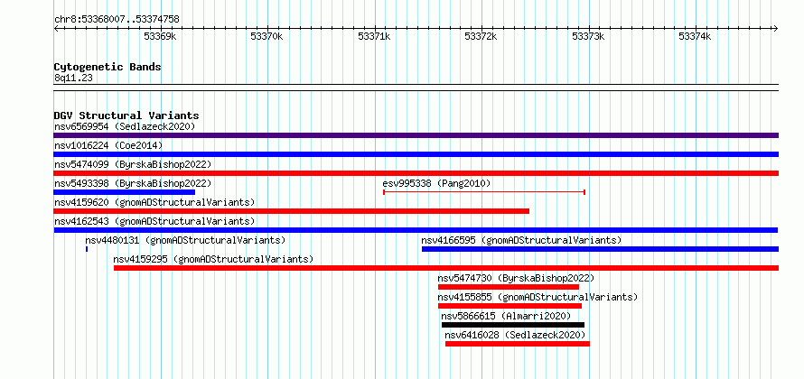Viewport: 804px width, 379px height.
Task: Click the 53374k ruler tick label
Action: point(696,36)
